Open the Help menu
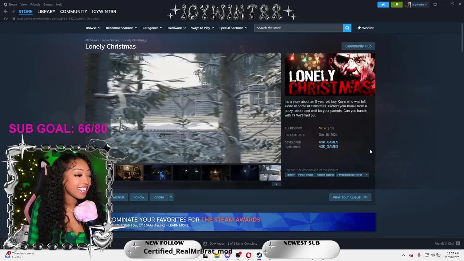 tap(59, 4)
